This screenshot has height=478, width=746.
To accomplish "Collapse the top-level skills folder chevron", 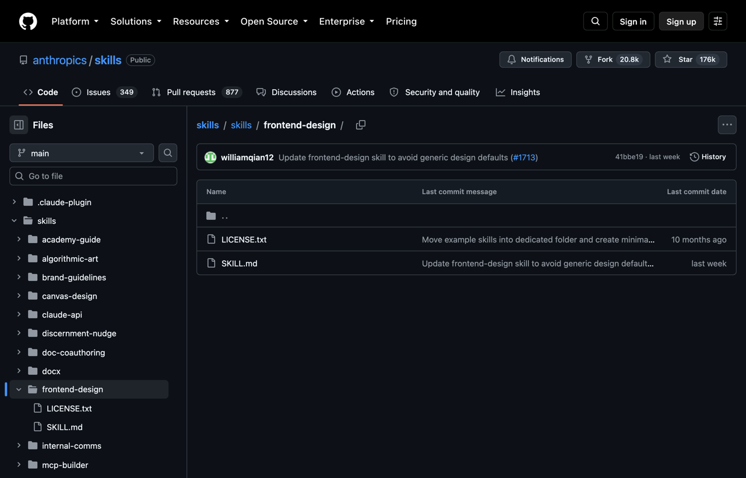I will [x=14, y=221].
